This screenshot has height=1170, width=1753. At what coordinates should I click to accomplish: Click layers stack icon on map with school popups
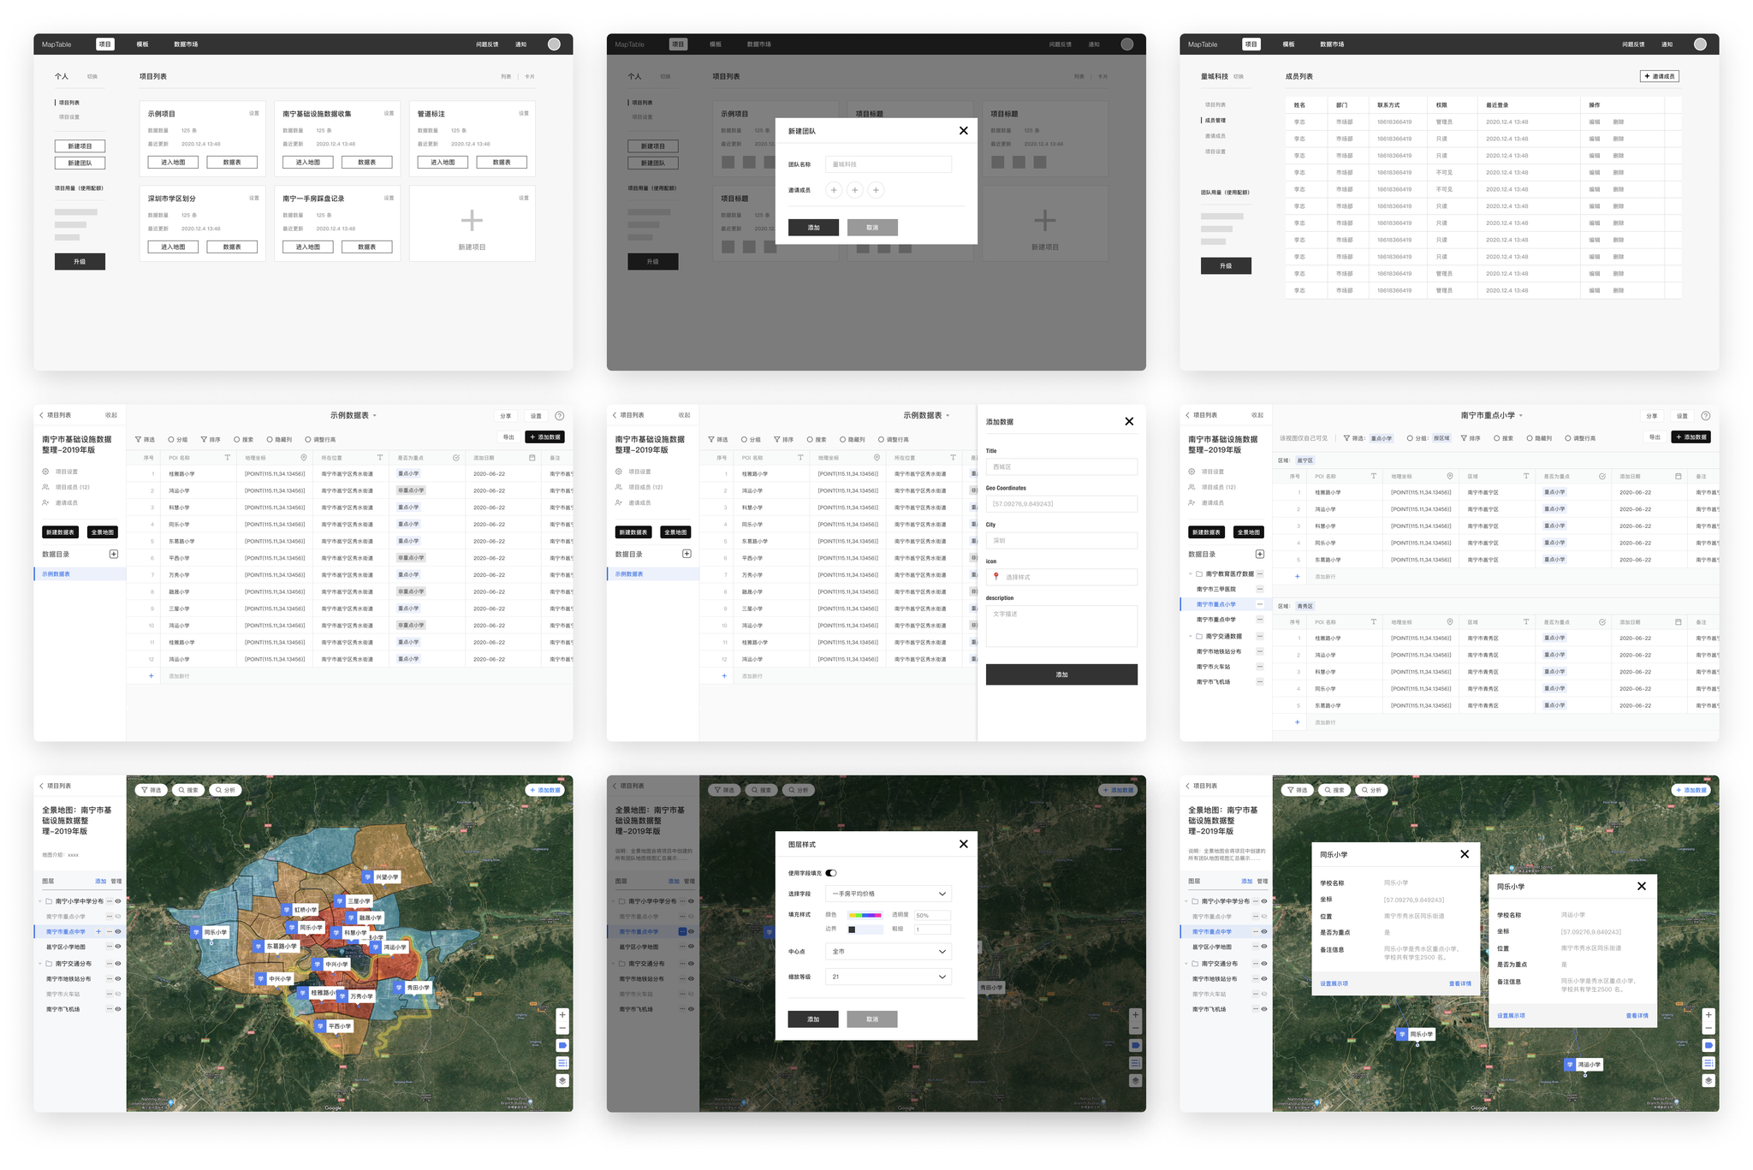[x=1708, y=1080]
